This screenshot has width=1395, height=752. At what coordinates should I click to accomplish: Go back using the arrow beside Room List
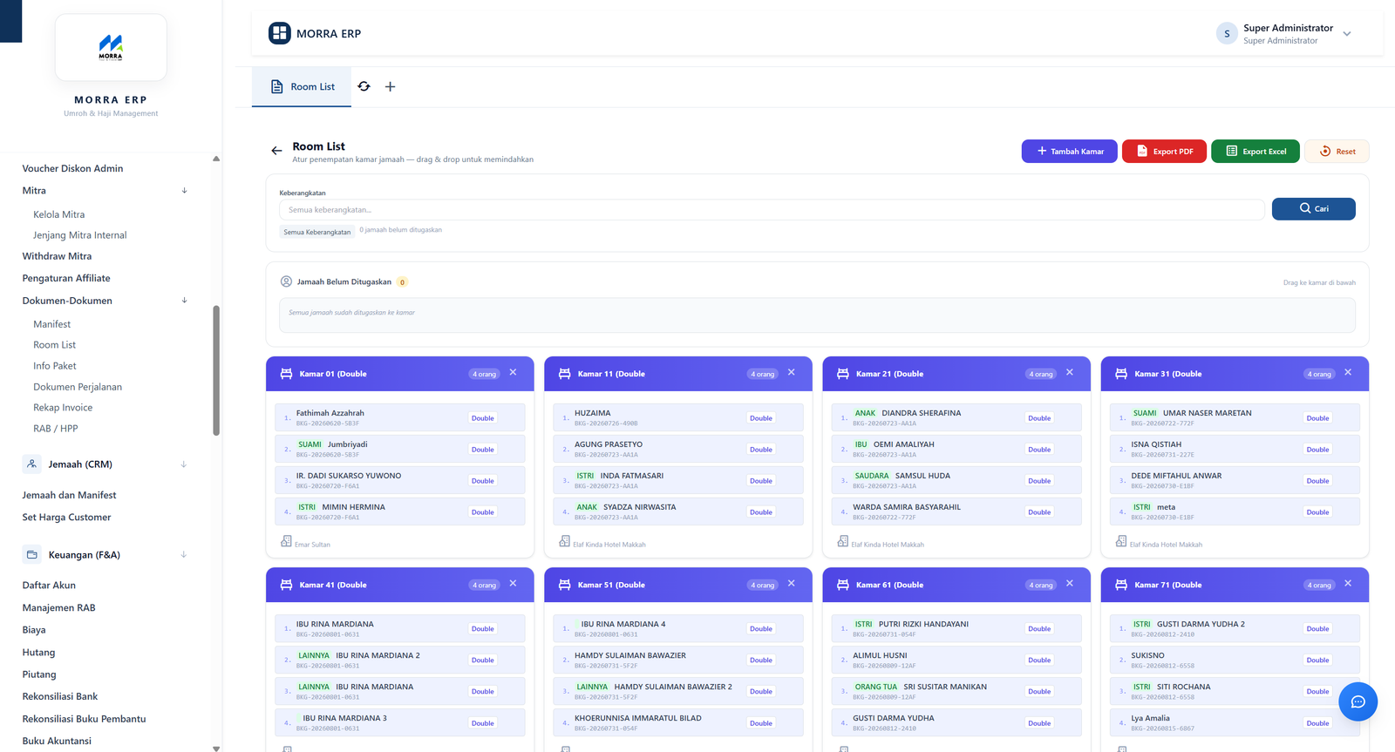(x=276, y=151)
